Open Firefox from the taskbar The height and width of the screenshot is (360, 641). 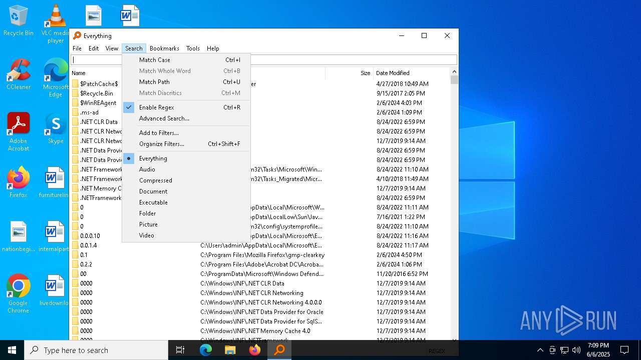(255, 350)
